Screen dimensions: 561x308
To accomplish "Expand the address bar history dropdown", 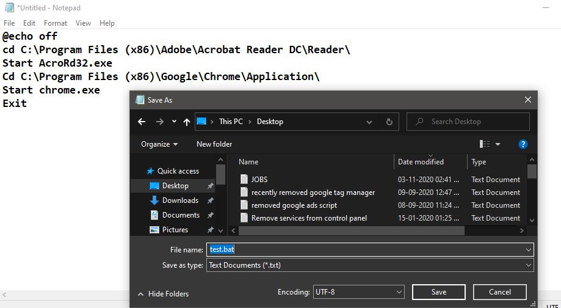I will (369, 122).
